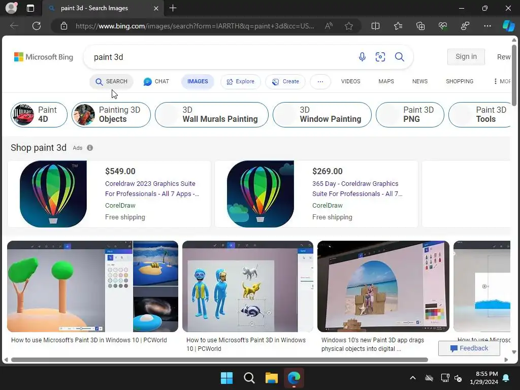Open the VIDEOS tab
Screen dimensions: 520x390
(x=350, y=82)
